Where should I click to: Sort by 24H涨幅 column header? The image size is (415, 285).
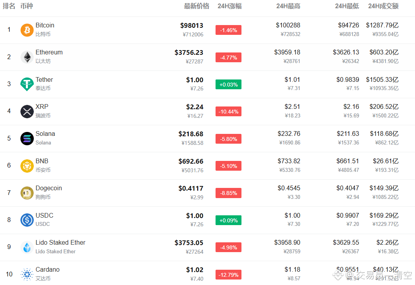coord(229,6)
